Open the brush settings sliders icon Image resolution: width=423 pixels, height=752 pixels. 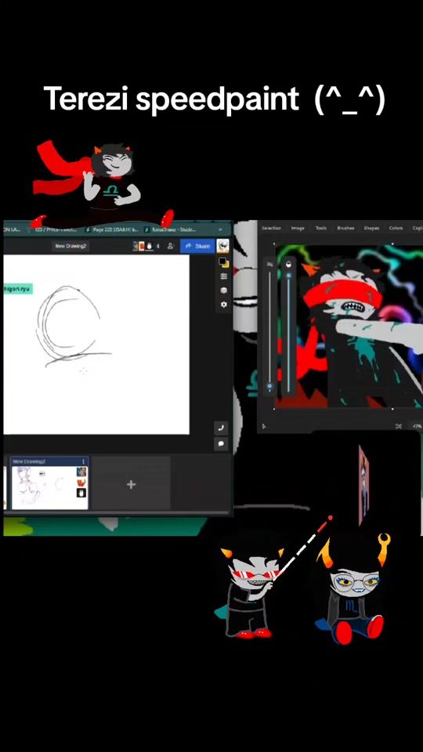pos(223,277)
